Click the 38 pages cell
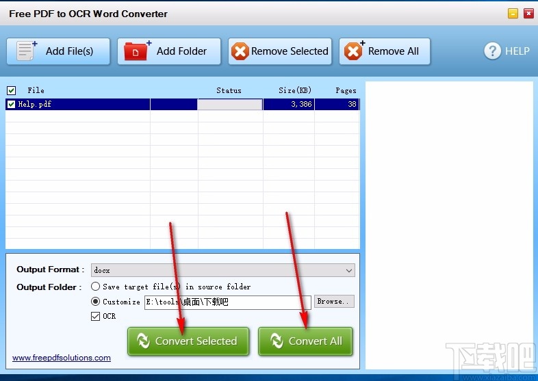538x381 pixels. coord(337,104)
